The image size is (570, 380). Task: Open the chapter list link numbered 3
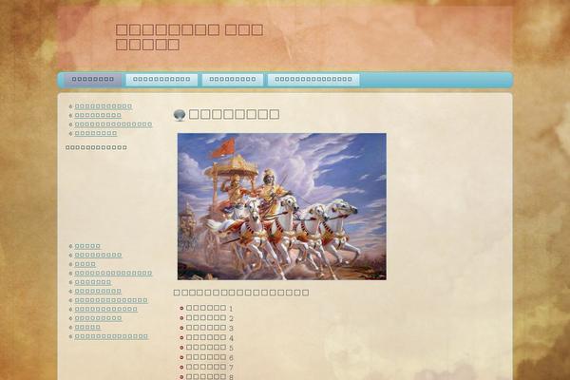[x=210, y=328]
